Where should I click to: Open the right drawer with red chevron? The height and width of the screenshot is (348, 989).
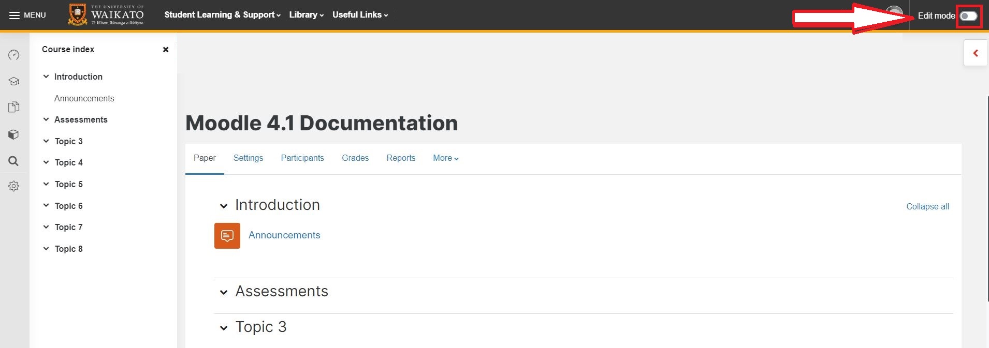coord(976,53)
